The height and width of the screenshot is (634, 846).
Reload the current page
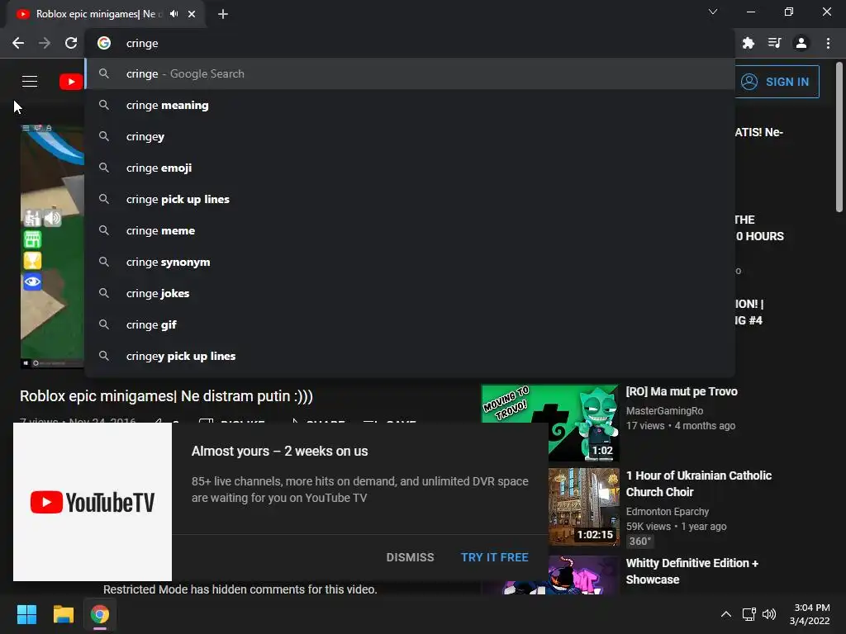point(71,43)
